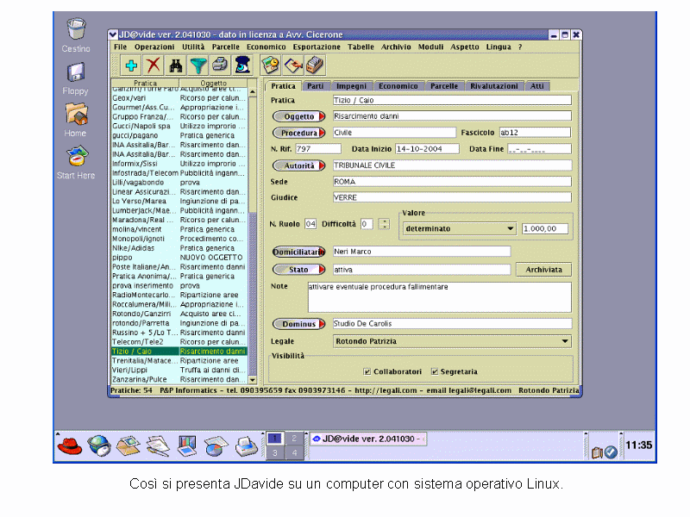Click the Autorità selector button
This screenshot has height=517, width=690.
click(x=298, y=165)
